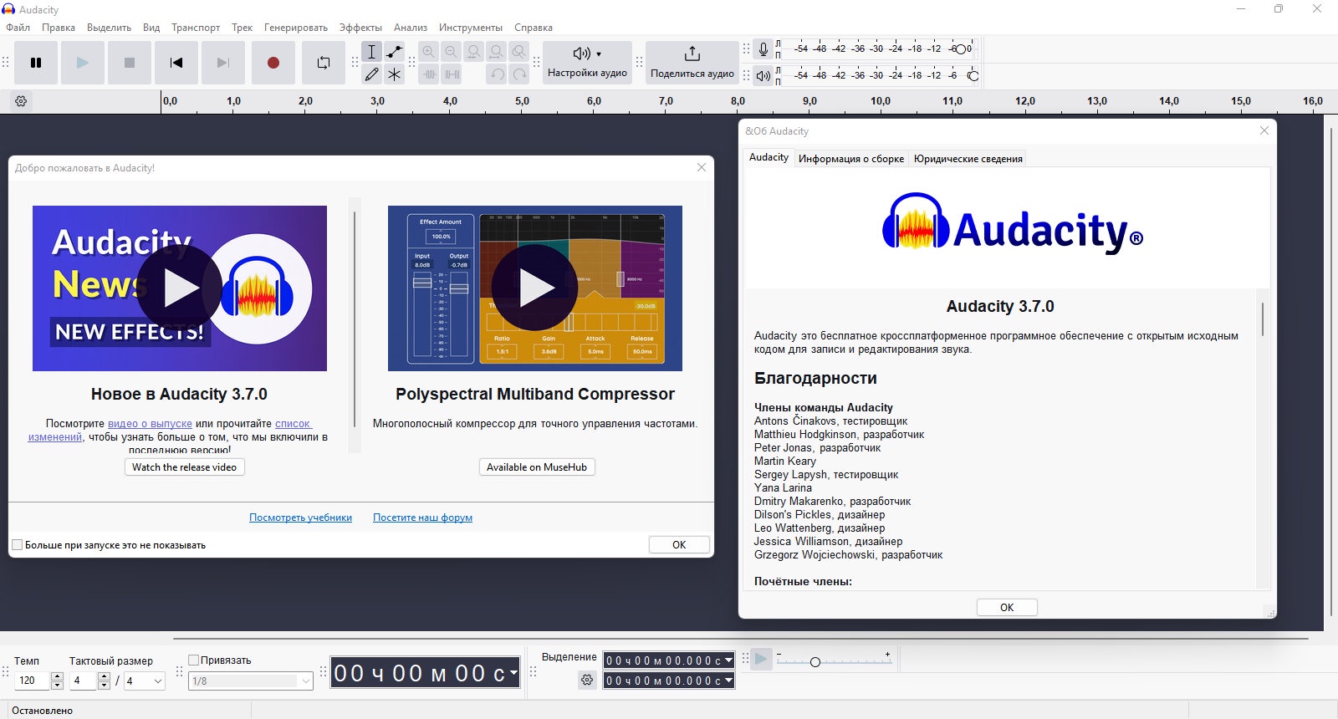Open the Файл menu
This screenshot has width=1338, height=719.
pyautogui.click(x=18, y=28)
